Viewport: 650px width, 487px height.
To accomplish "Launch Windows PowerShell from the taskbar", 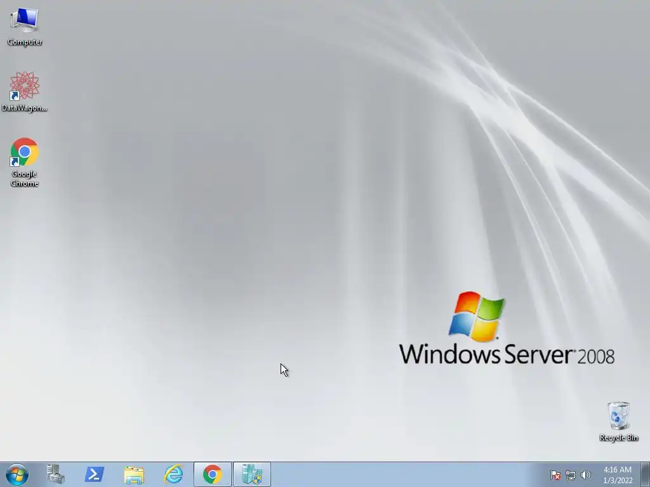I will pos(94,474).
